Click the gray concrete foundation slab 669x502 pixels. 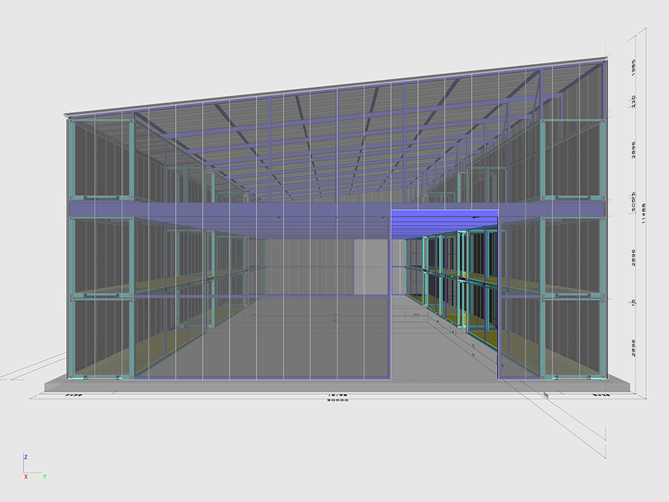pyautogui.click(x=334, y=386)
